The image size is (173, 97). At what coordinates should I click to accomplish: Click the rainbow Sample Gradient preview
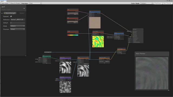click(98, 41)
